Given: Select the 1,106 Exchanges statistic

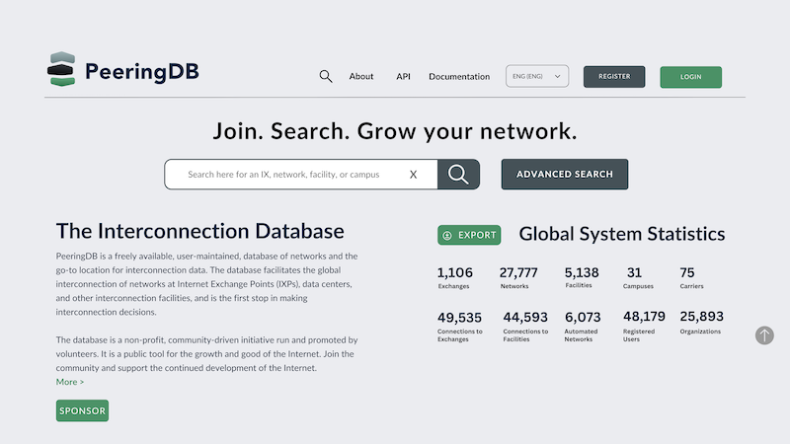Looking at the screenshot, I should pyautogui.click(x=454, y=277).
